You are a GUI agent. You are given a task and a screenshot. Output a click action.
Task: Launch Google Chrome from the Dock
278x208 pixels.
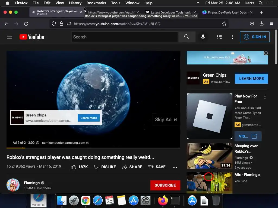click(x=86, y=201)
